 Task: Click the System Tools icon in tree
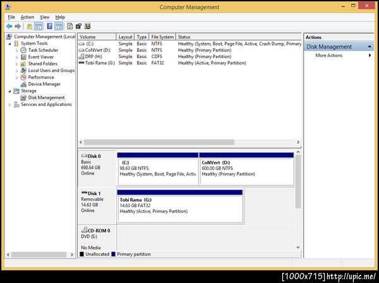(16, 44)
